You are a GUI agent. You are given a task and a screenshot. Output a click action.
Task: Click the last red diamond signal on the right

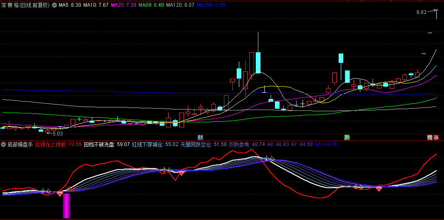coord(379,189)
